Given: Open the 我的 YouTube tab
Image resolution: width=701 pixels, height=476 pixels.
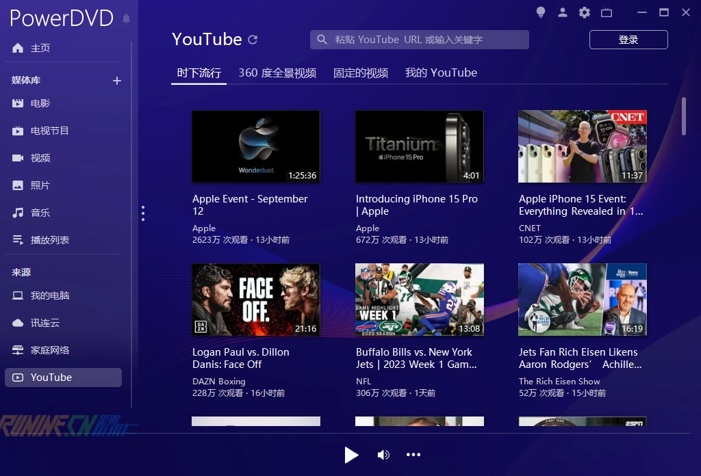Looking at the screenshot, I should (441, 72).
